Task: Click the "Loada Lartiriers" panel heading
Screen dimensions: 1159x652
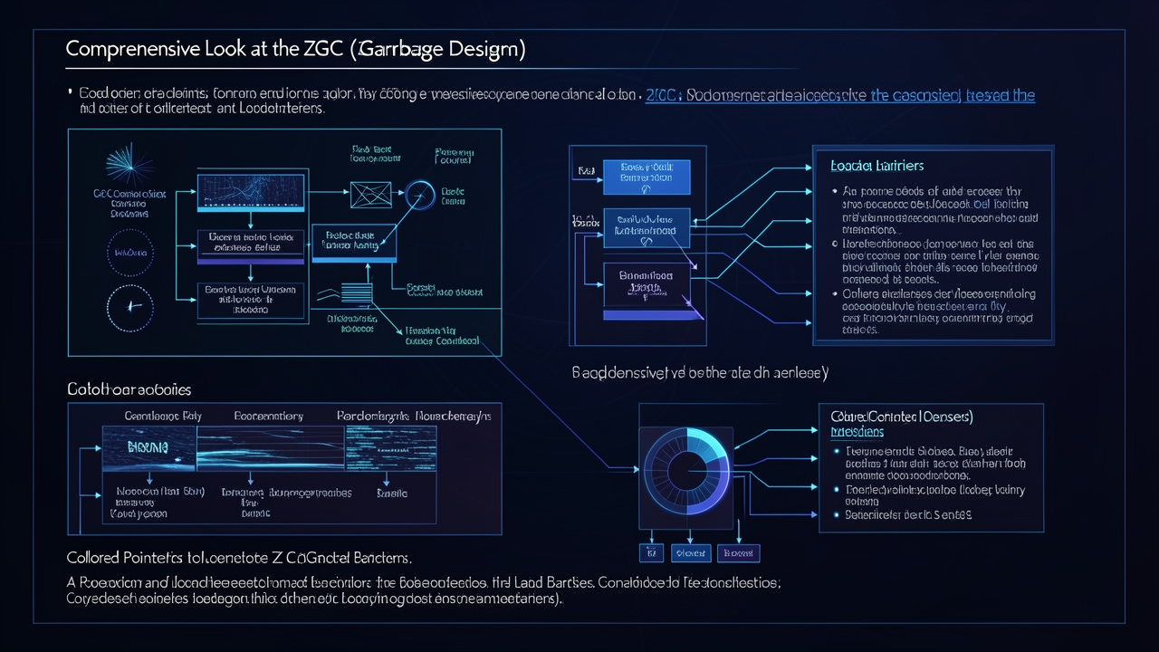Action: (x=876, y=166)
